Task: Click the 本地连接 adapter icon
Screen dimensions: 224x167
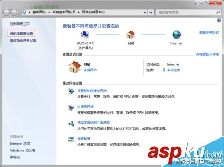Action: [x=164, y=69]
